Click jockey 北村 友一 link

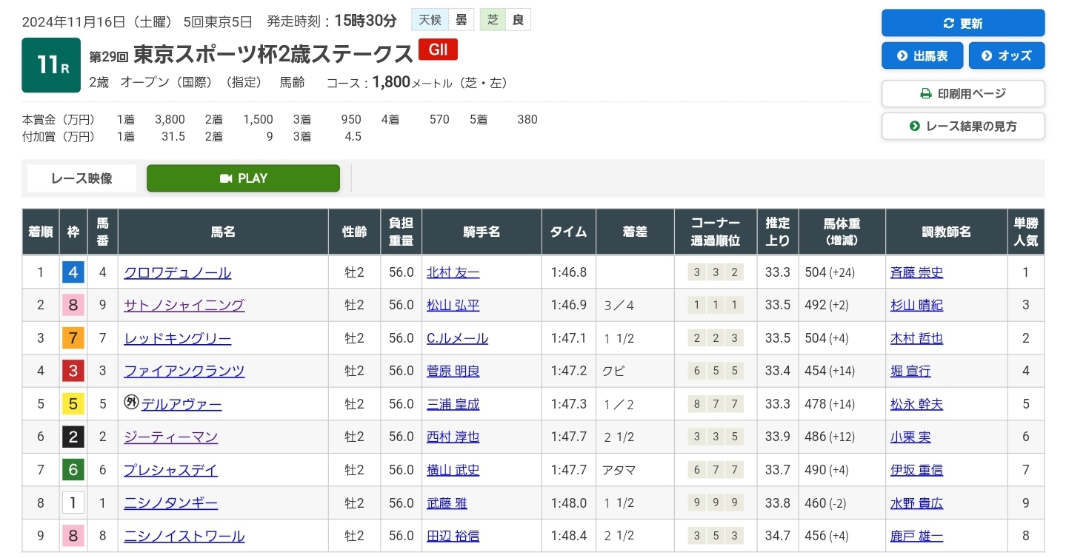click(453, 273)
